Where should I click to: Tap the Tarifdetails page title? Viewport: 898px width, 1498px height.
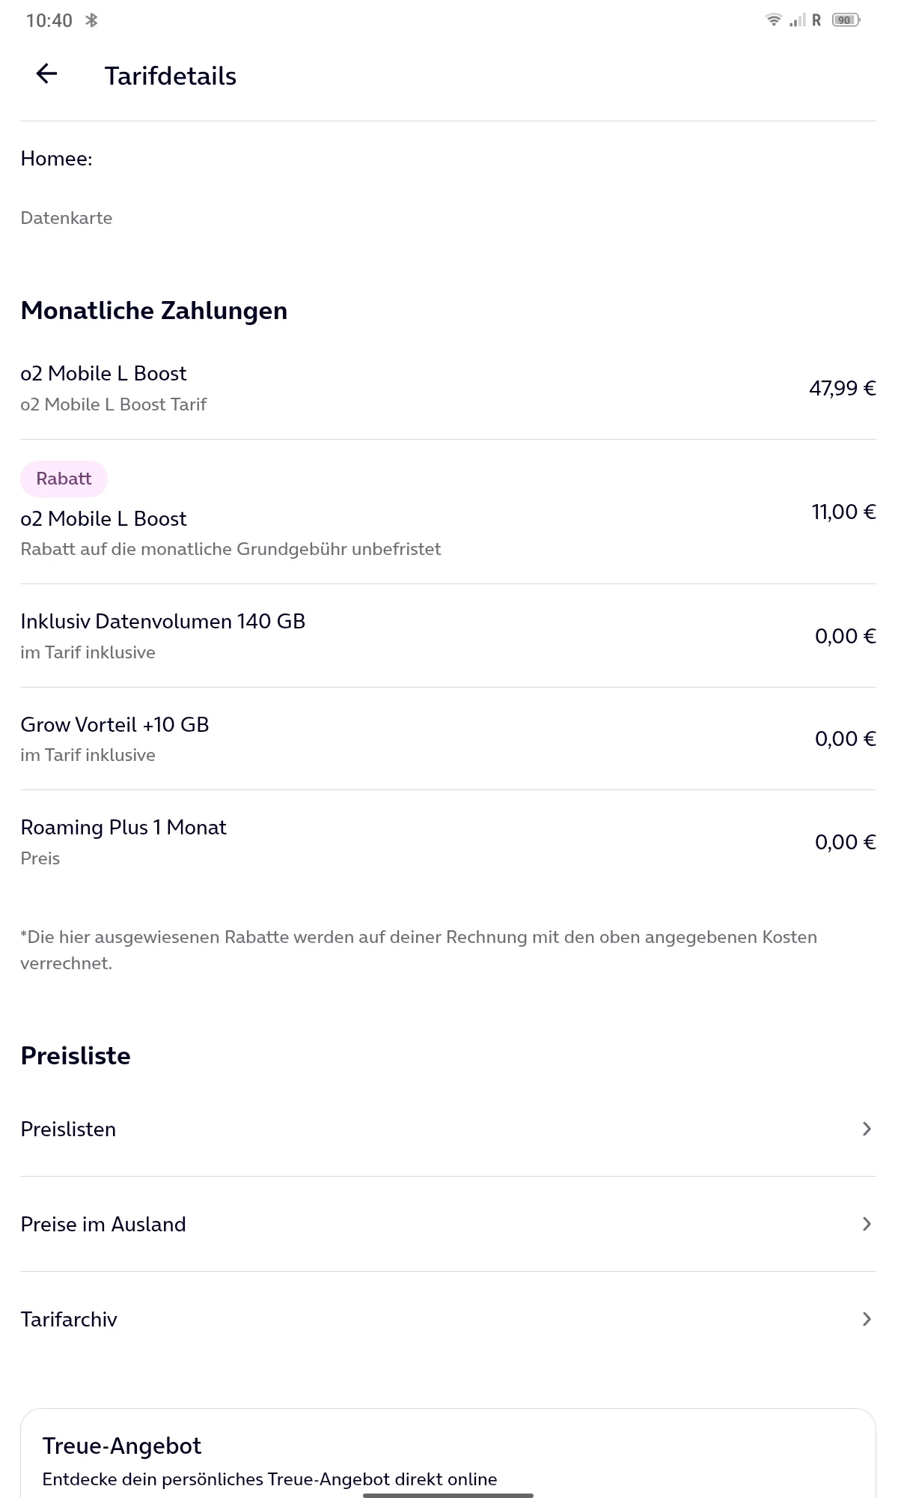coord(171,76)
